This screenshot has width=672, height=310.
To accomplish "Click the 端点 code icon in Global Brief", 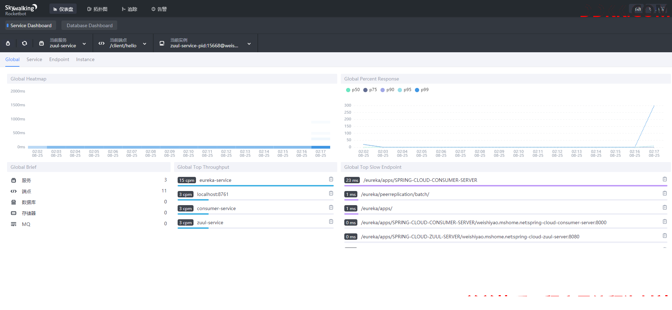I will (13, 191).
